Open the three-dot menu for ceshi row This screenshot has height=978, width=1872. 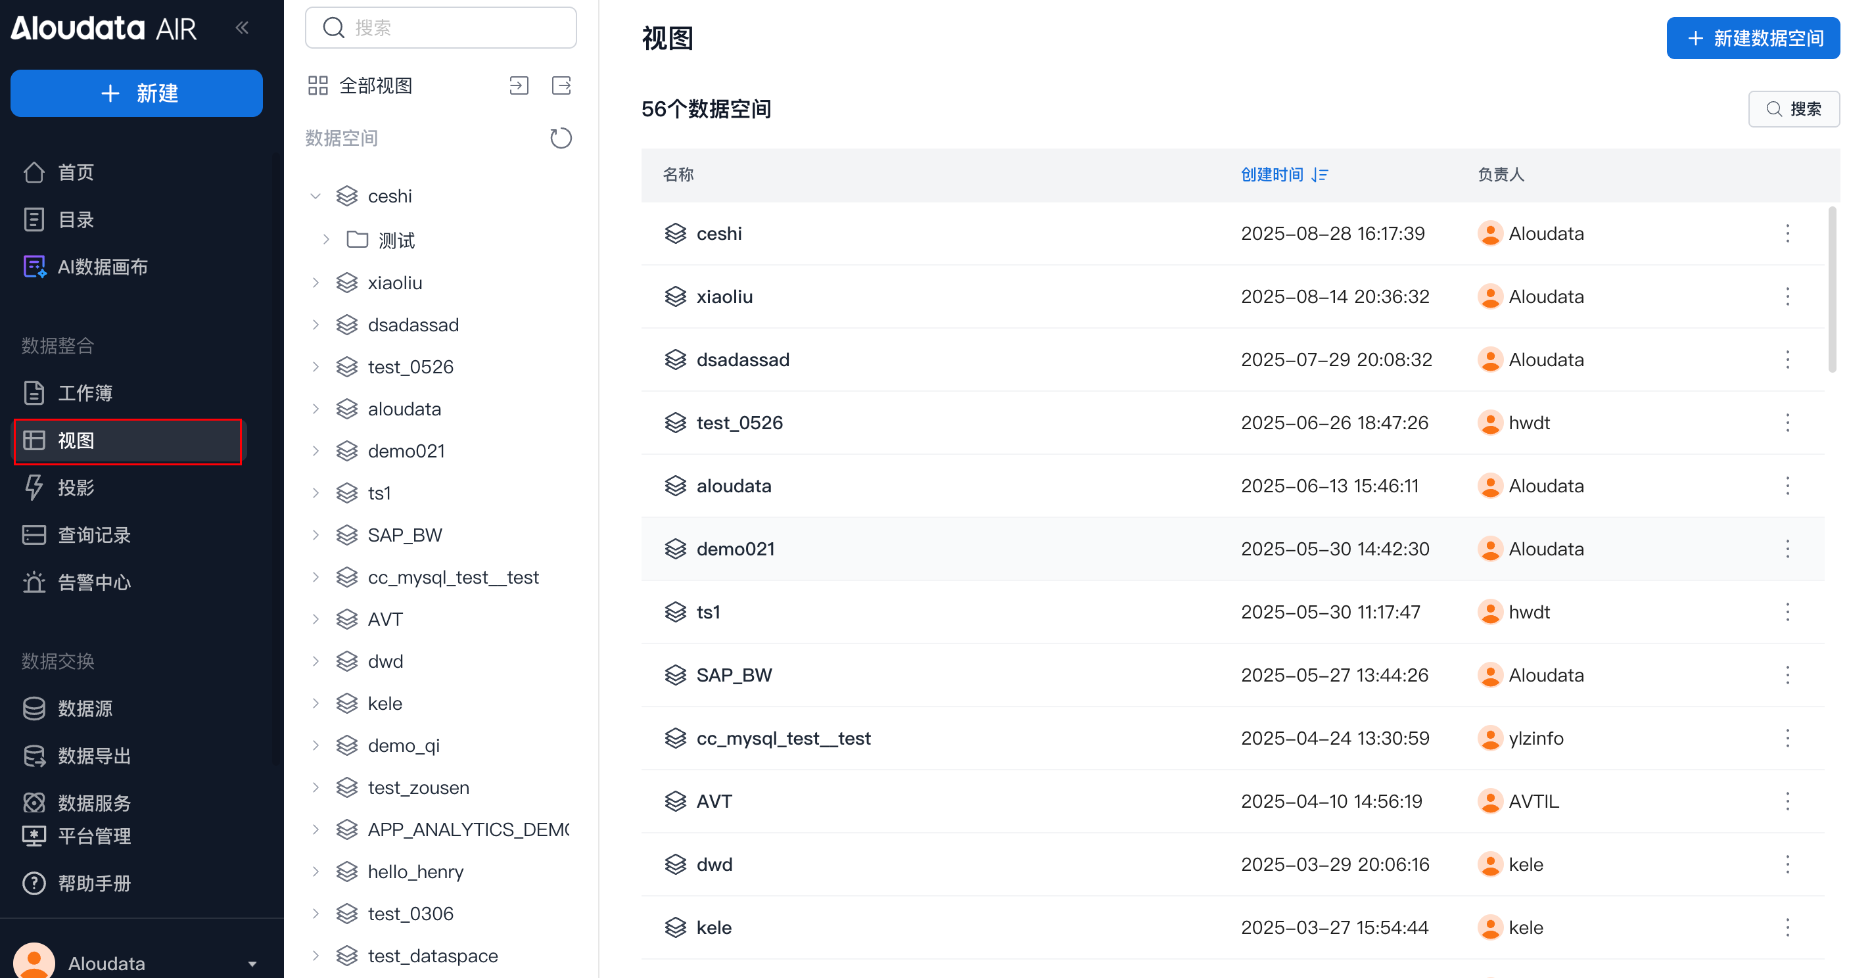coord(1787,233)
